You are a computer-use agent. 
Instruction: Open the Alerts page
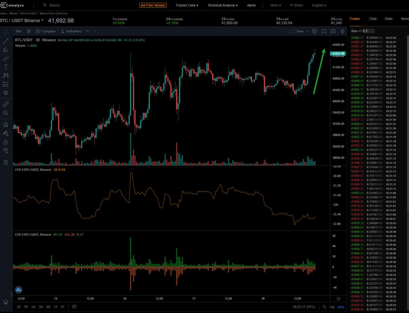(251, 5)
